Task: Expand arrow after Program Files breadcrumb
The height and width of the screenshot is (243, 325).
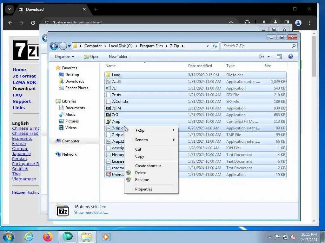Action: click(166, 46)
